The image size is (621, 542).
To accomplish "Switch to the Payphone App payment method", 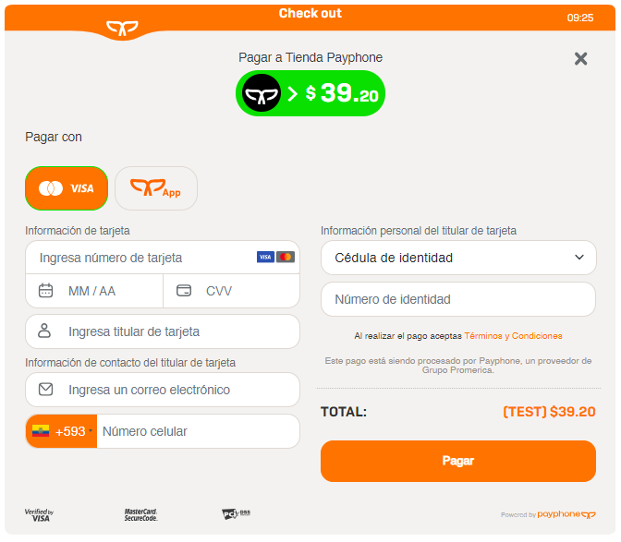I will click(156, 188).
